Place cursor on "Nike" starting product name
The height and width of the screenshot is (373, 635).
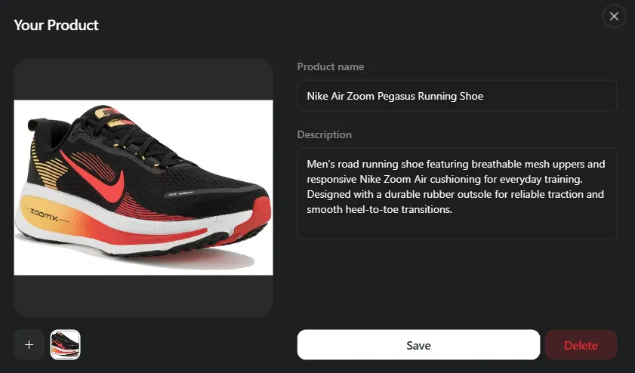point(317,96)
